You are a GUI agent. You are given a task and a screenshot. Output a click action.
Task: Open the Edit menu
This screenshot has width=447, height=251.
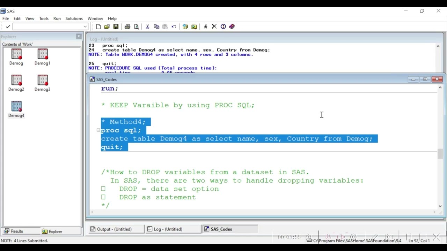point(17,18)
